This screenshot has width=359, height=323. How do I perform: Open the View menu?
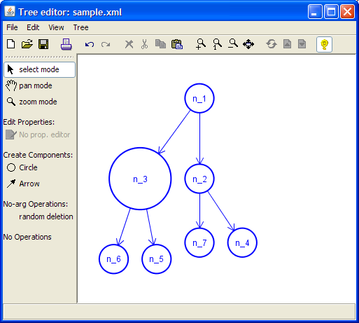click(56, 27)
